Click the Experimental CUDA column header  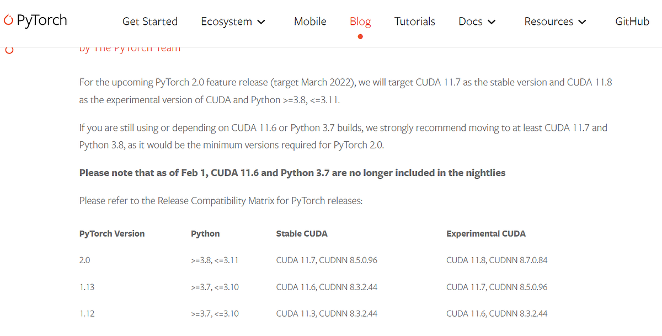[x=486, y=234]
